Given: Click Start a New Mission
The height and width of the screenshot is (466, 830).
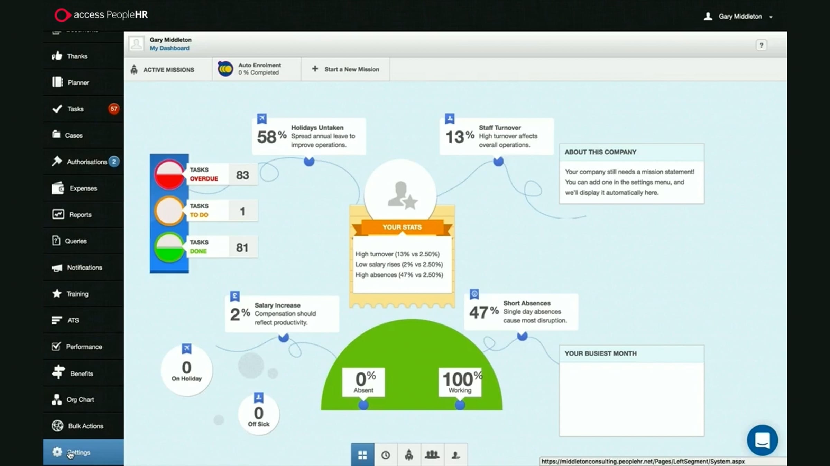Looking at the screenshot, I should coord(345,69).
